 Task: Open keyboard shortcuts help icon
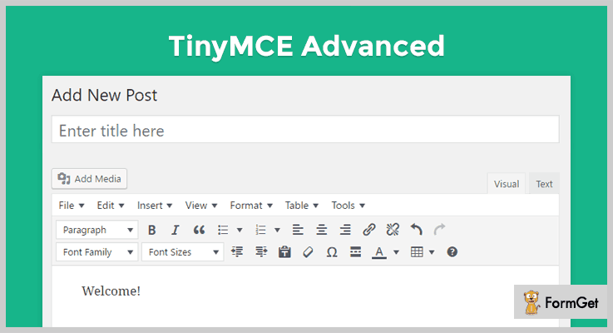452,252
